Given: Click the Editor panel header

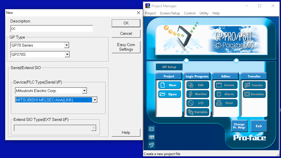Looking at the screenshot, I should pos(226,76).
